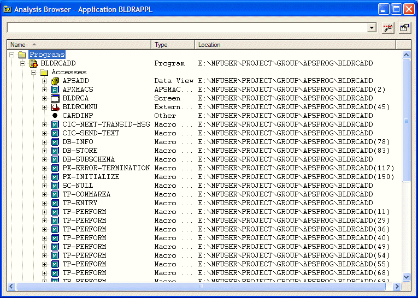
Task: Click the Accesses folder icon
Action: tap(44, 72)
